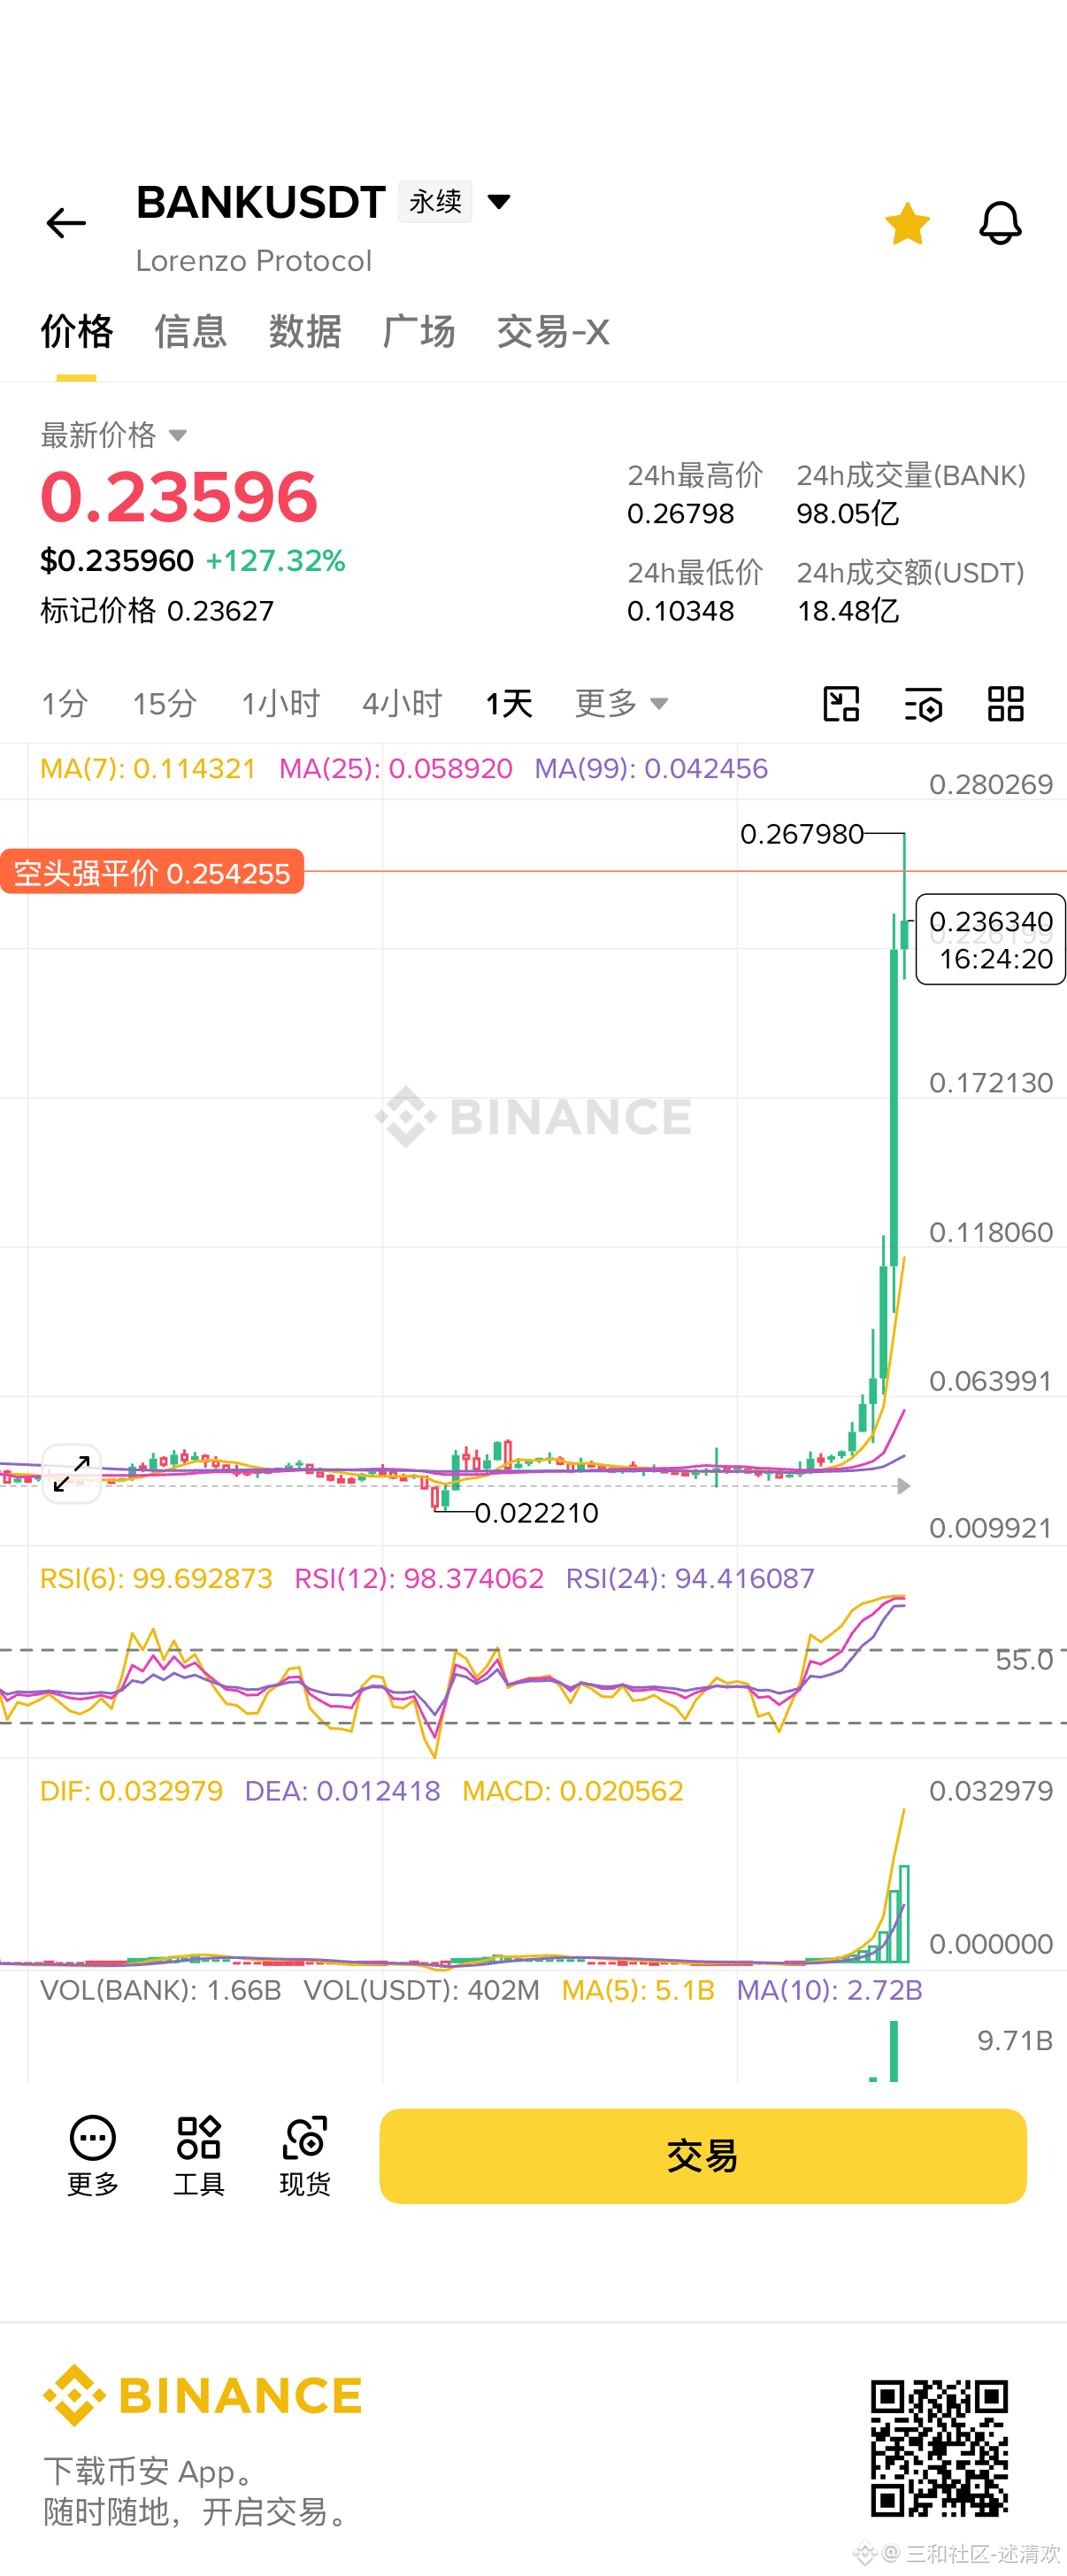Screen dimensions: 1067x2576
Task: Tap the MA(99) indicator label
Action: (x=651, y=768)
